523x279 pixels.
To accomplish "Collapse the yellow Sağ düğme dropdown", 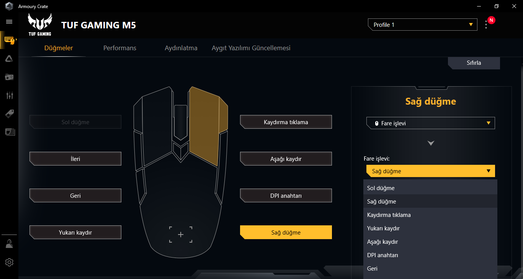I will coord(431,171).
